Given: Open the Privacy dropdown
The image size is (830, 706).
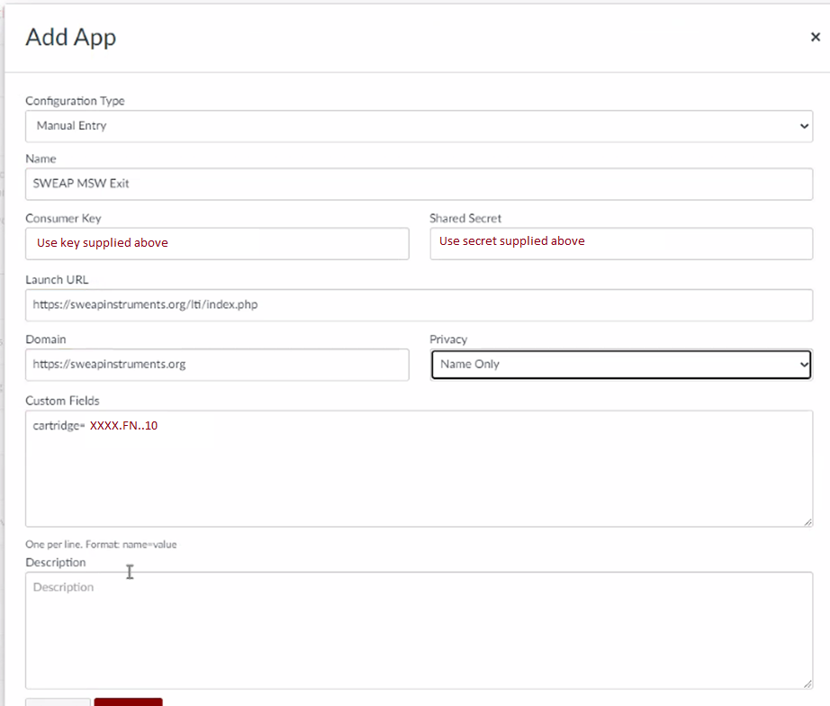Looking at the screenshot, I should pyautogui.click(x=621, y=365).
